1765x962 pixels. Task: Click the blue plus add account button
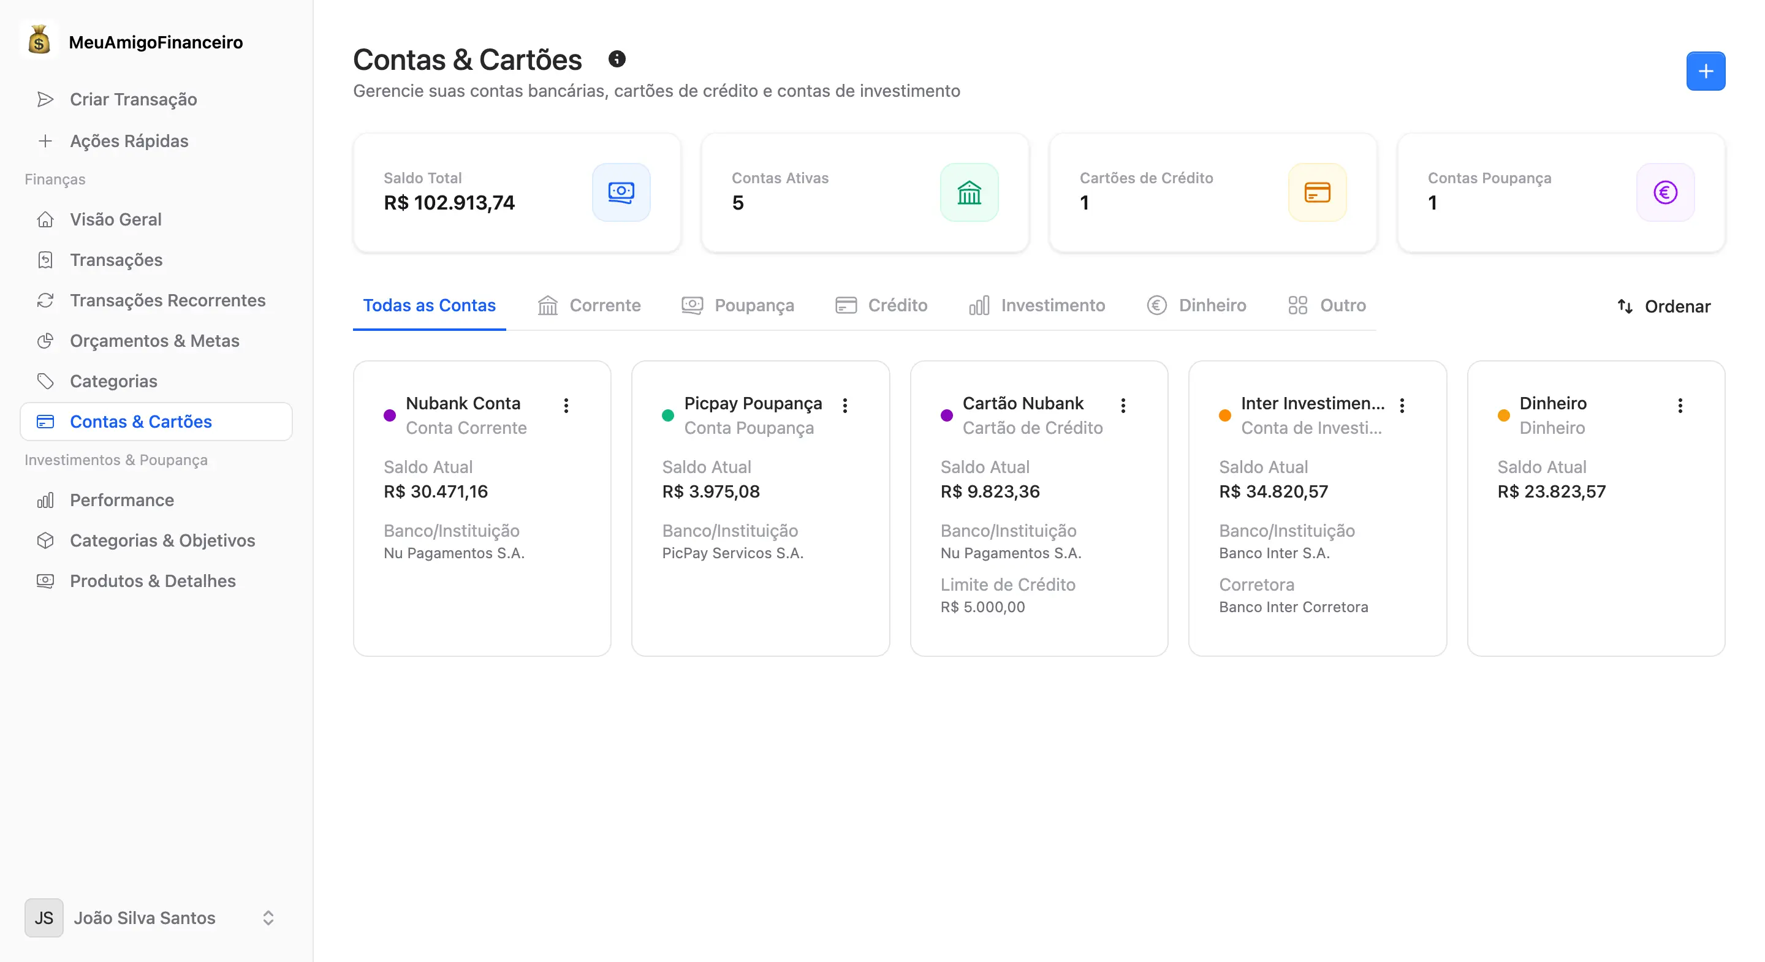pyautogui.click(x=1705, y=71)
